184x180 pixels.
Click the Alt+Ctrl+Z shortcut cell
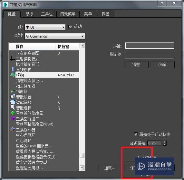point(66,75)
